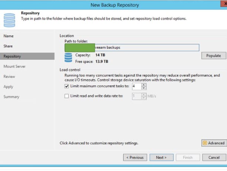227x171 pixels.
Task: Cancel the New Backup Repository wizard
Action: (x=214, y=157)
